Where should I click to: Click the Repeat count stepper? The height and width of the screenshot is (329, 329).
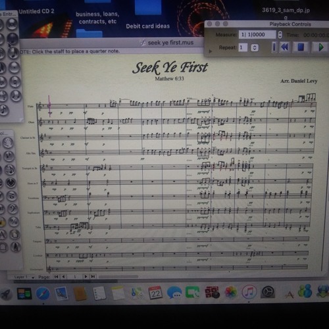[x=255, y=47]
